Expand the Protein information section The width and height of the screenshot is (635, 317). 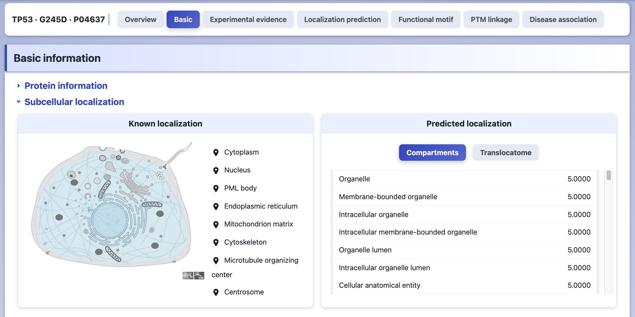pos(66,86)
